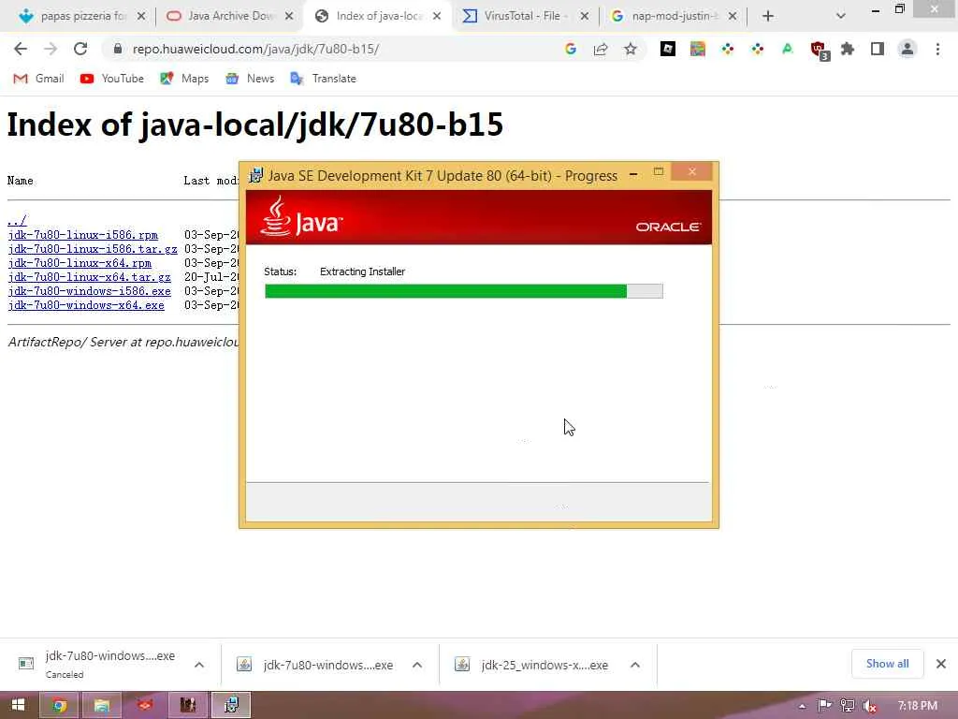Close the Java SE installer dialog
Image resolution: width=958 pixels, height=719 pixels.
tap(691, 172)
